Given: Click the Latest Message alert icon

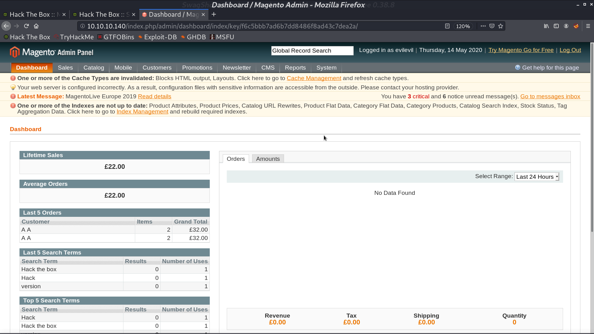Looking at the screenshot, I should coord(13,96).
